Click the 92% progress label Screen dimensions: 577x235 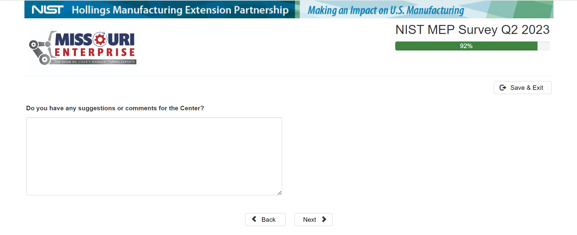[x=466, y=46]
